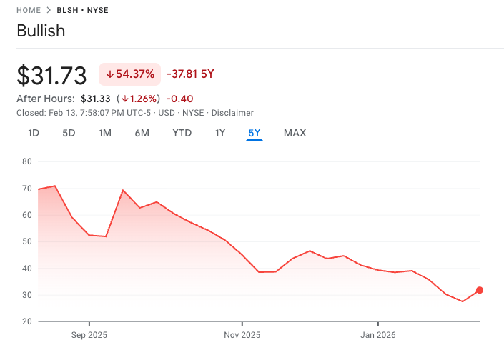Select the 1D time range tab
Image resolution: width=504 pixels, height=350 pixels.
[34, 133]
